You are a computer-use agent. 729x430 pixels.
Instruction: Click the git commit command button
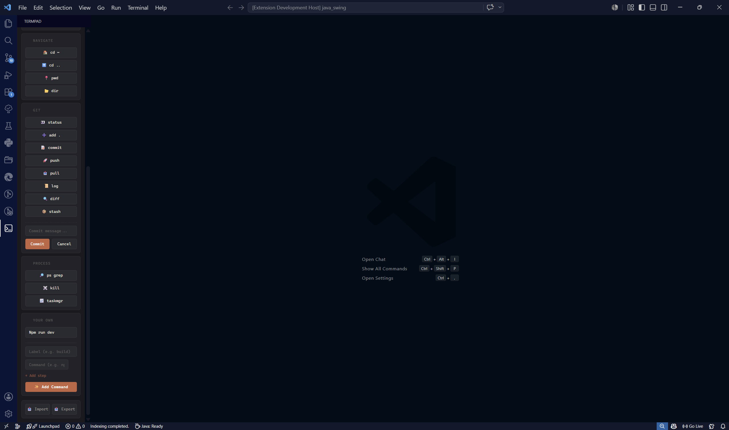tap(51, 148)
